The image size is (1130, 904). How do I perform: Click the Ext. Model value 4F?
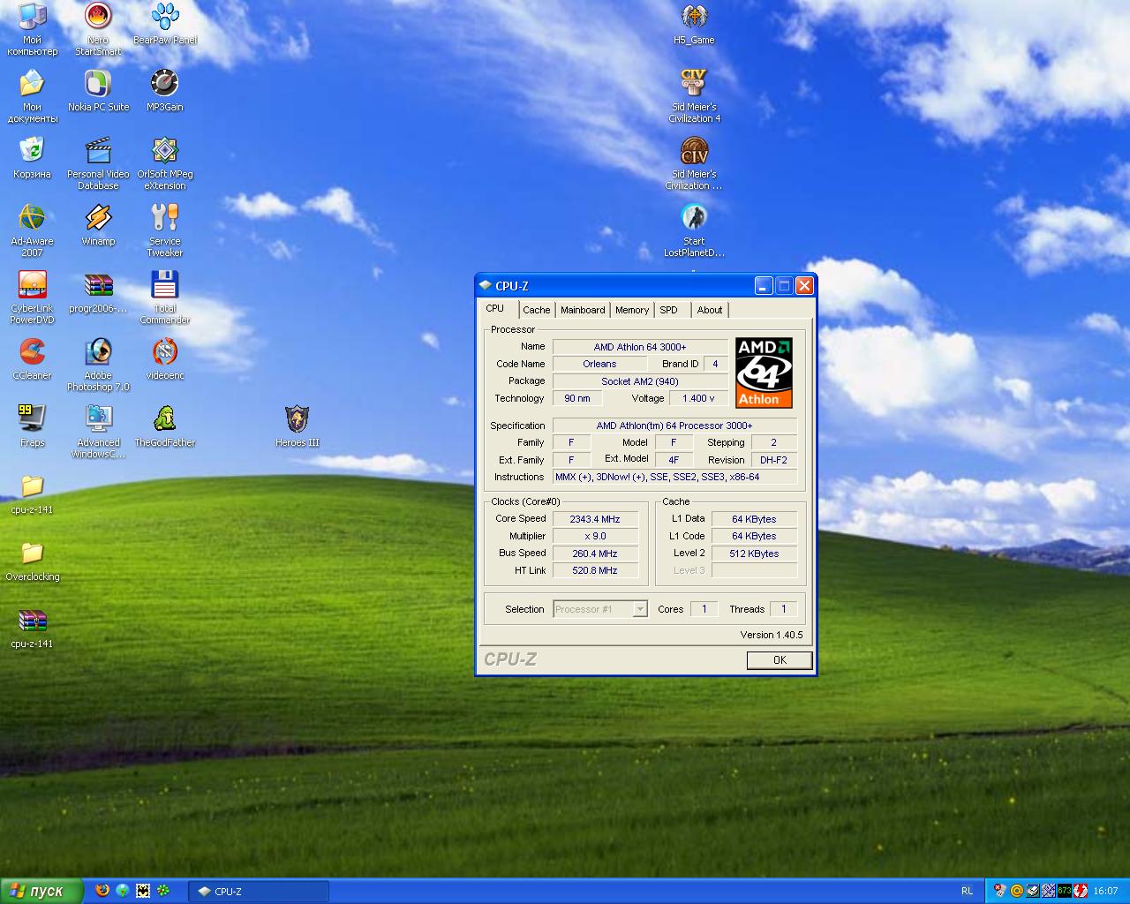click(674, 460)
